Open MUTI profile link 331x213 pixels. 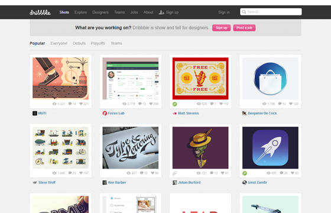pyautogui.click(x=42, y=113)
